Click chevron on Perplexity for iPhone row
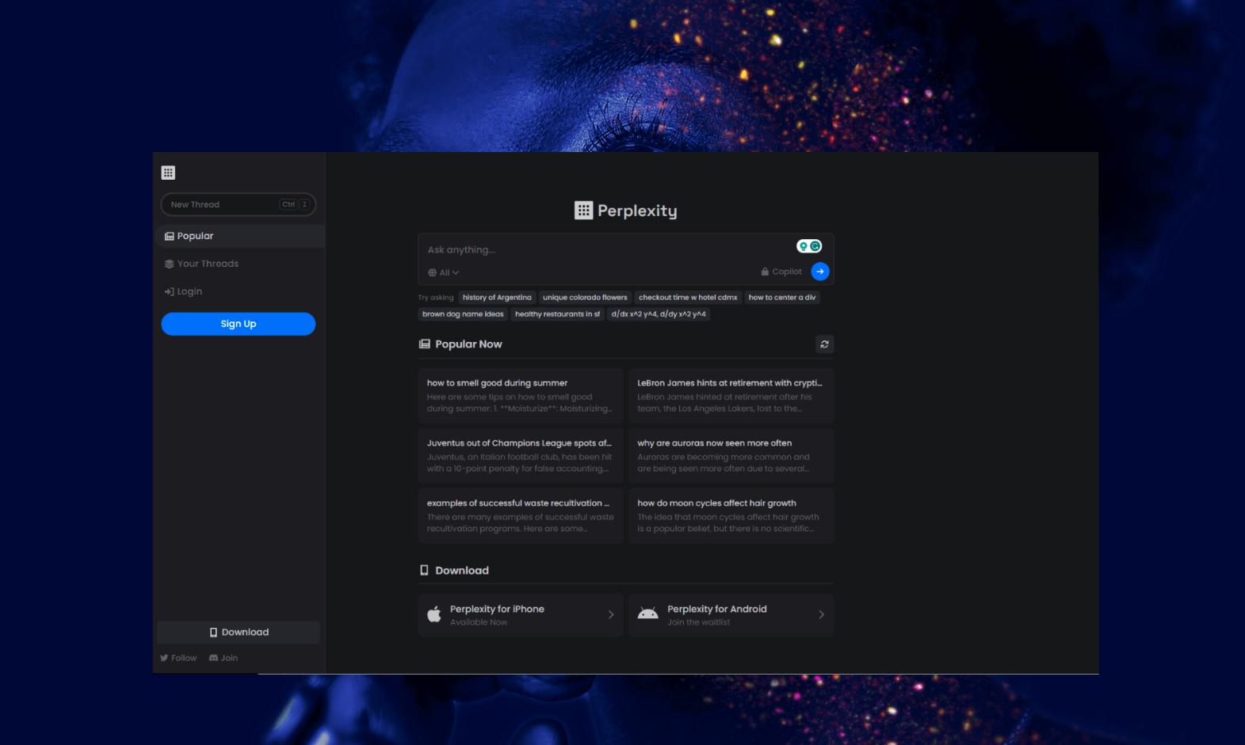The height and width of the screenshot is (745, 1245). (x=611, y=614)
